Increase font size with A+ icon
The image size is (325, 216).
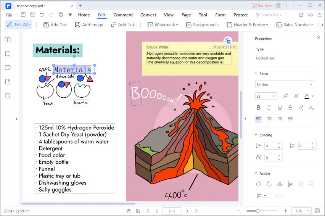[x=286, y=96]
